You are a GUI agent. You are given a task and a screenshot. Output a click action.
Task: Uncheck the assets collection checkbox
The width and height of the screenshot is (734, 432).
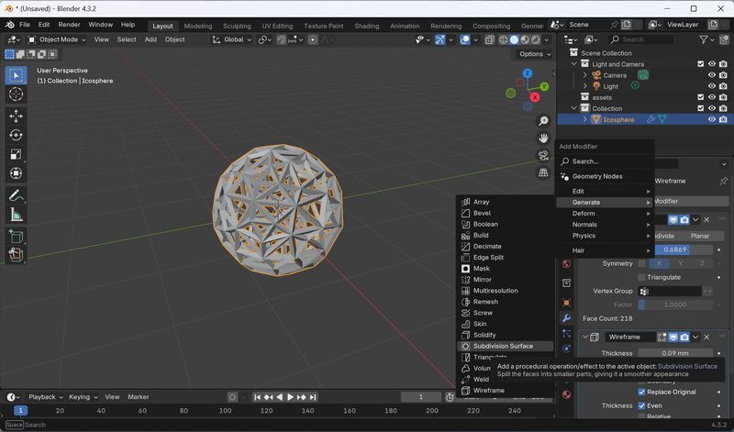click(700, 97)
